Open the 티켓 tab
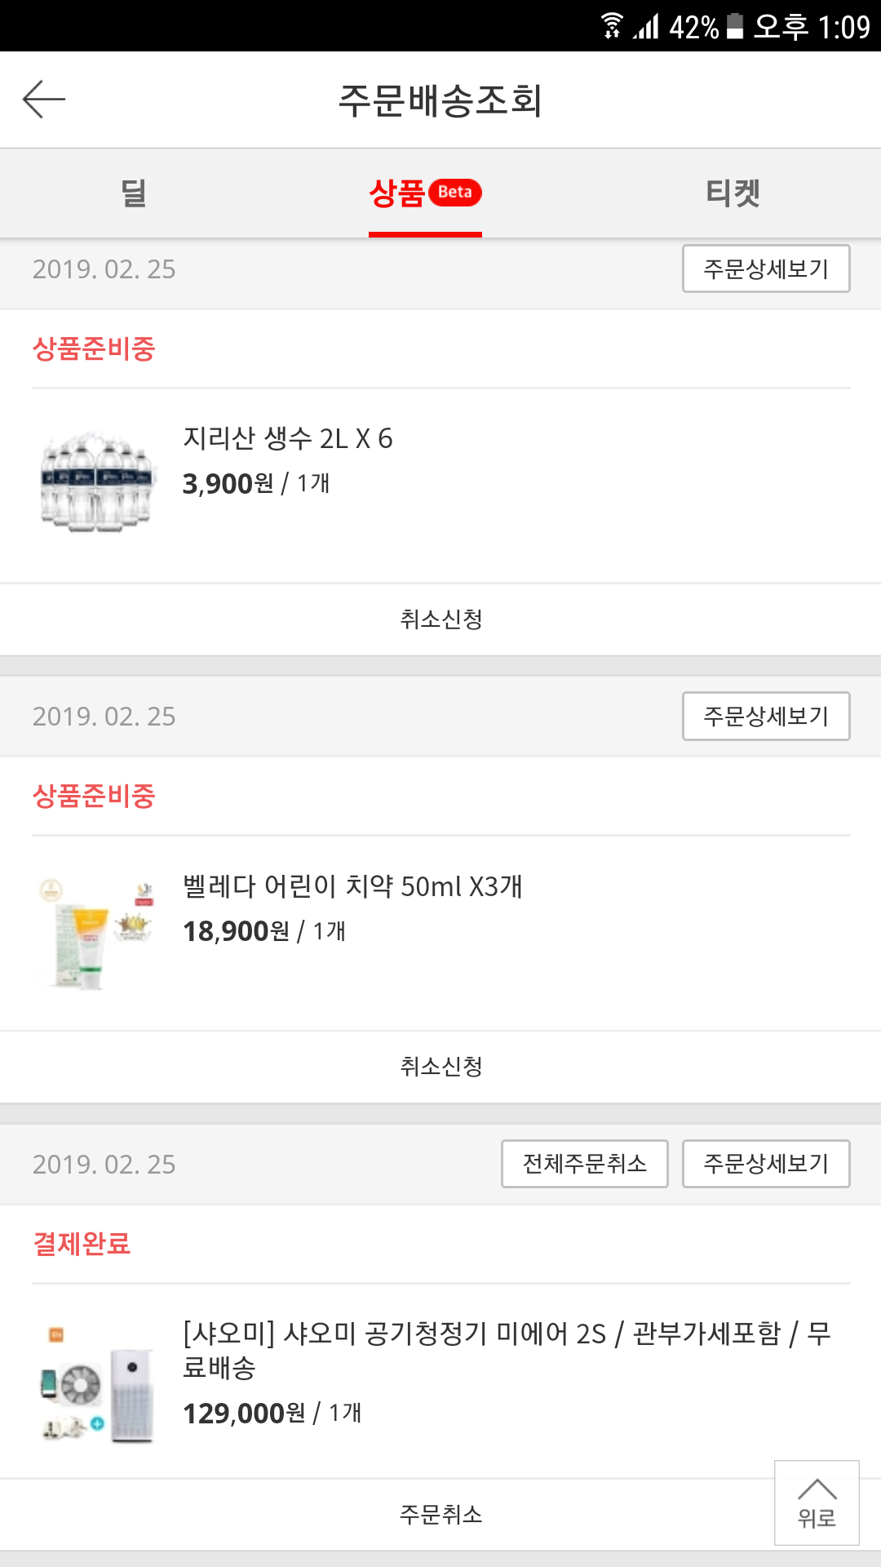 (x=733, y=193)
